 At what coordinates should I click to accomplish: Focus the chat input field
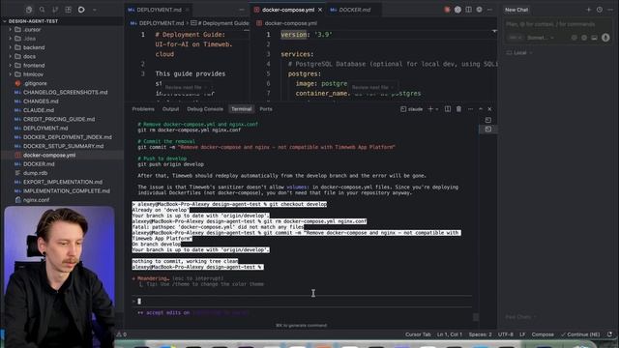click(557, 24)
